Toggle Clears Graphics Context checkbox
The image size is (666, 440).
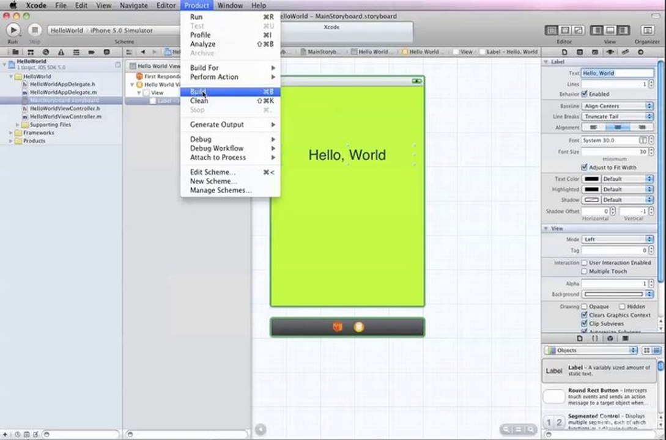pos(584,315)
